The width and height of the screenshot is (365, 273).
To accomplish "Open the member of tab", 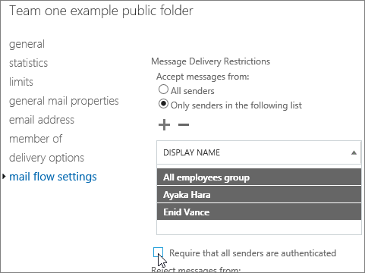I will point(36,139).
